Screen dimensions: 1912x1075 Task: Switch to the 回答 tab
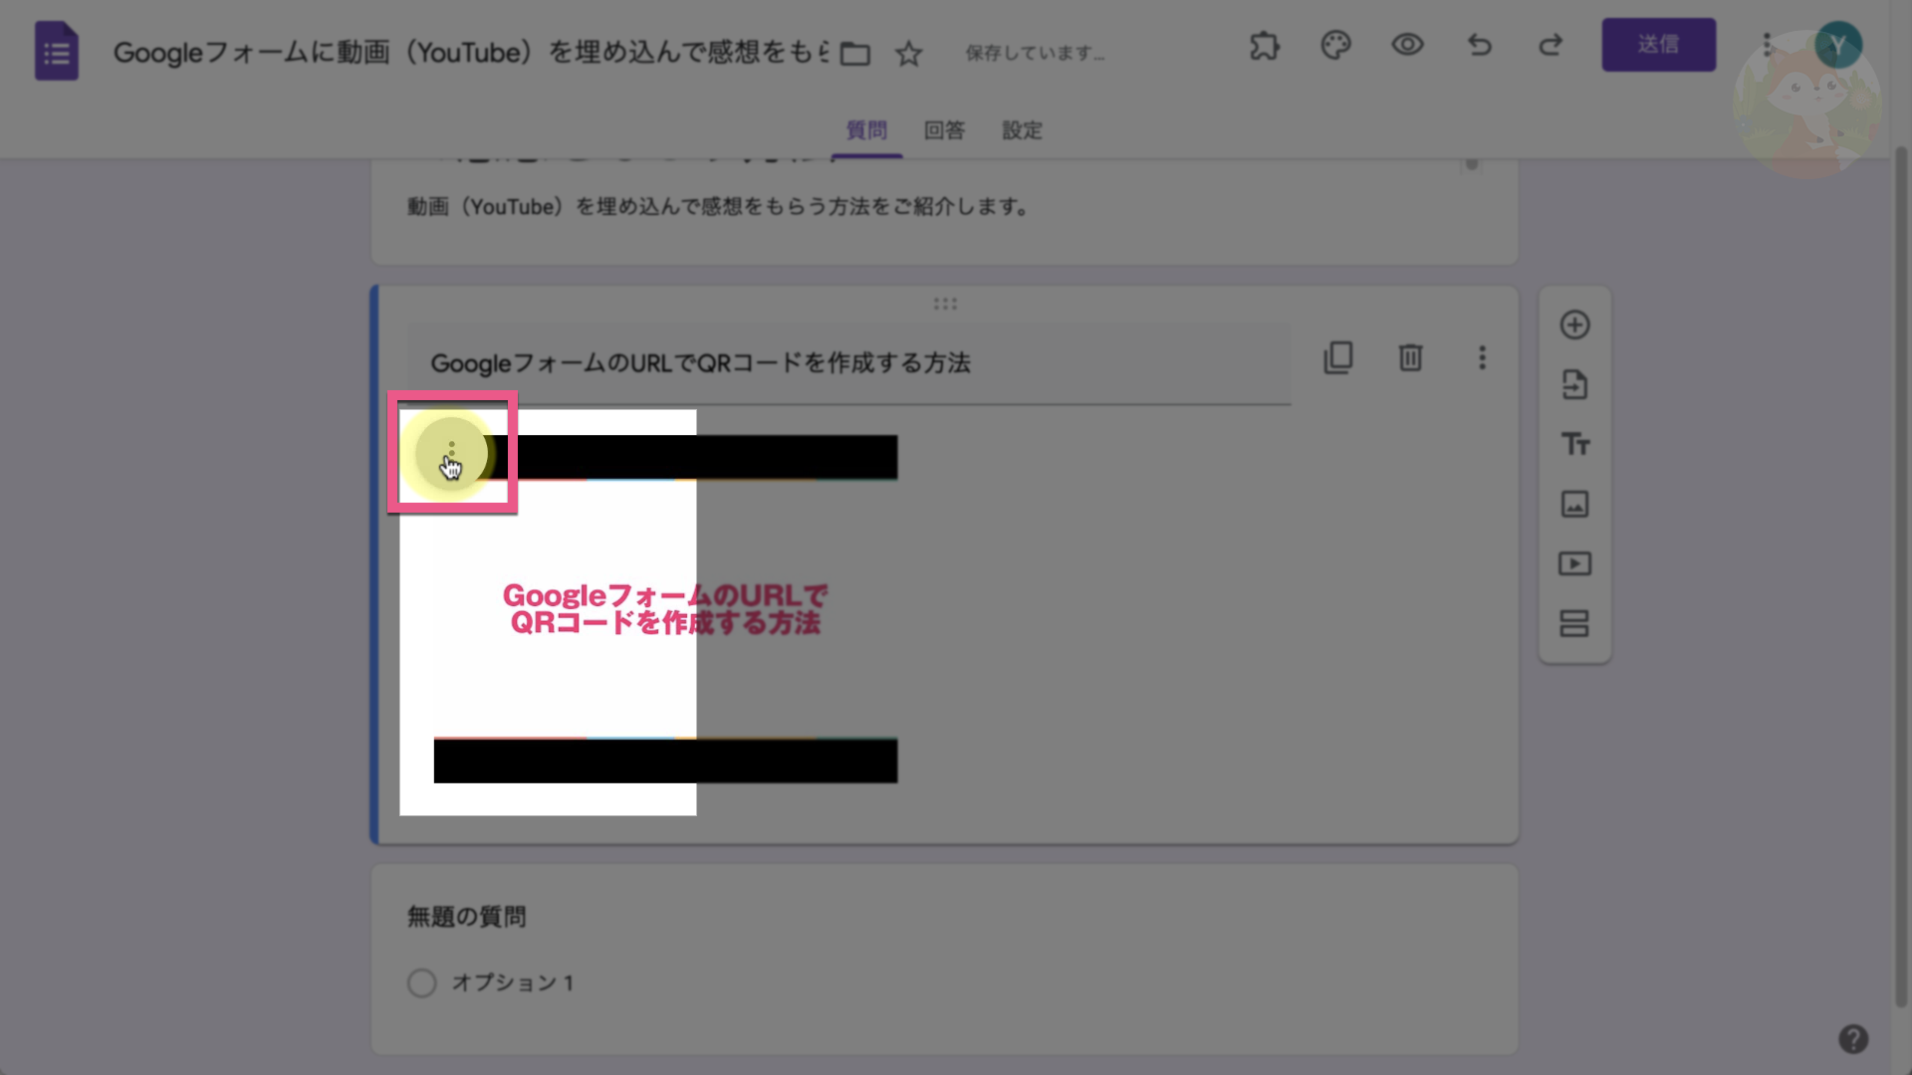pos(943,128)
